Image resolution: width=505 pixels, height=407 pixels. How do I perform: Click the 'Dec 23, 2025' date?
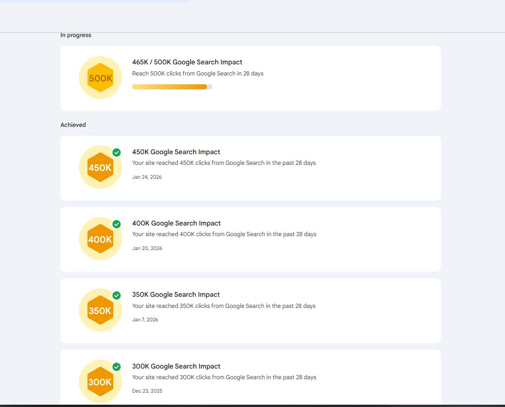pos(147,391)
